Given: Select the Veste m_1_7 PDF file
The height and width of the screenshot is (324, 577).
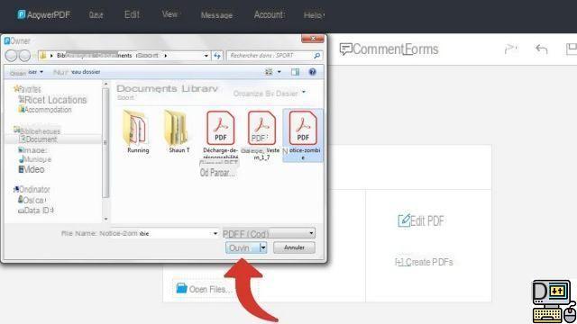Looking at the screenshot, I should [x=261, y=135].
